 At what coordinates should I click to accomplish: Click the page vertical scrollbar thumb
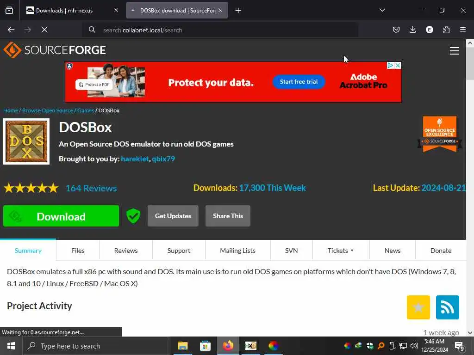click(470, 64)
